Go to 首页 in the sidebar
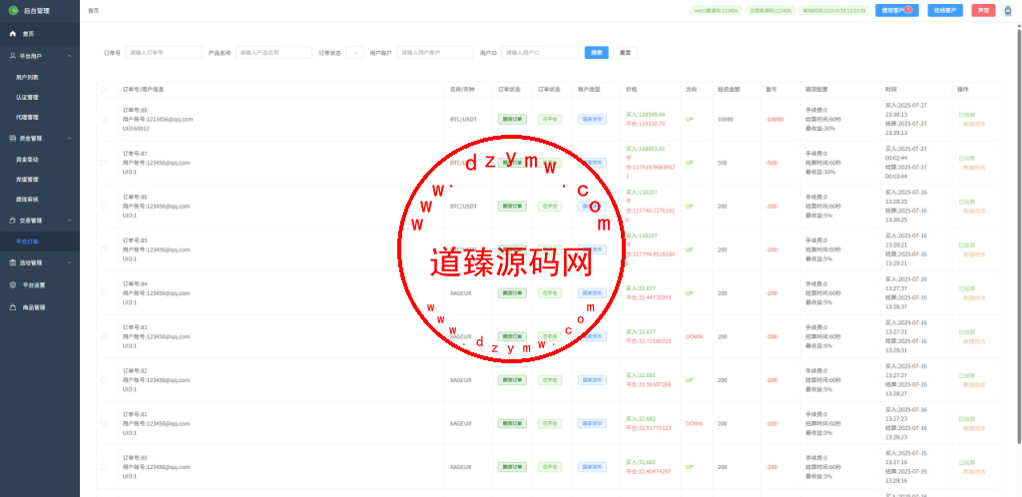1022x497 pixels. (x=40, y=33)
